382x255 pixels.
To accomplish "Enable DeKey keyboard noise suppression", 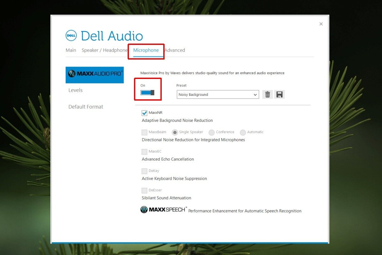I will pos(144,171).
